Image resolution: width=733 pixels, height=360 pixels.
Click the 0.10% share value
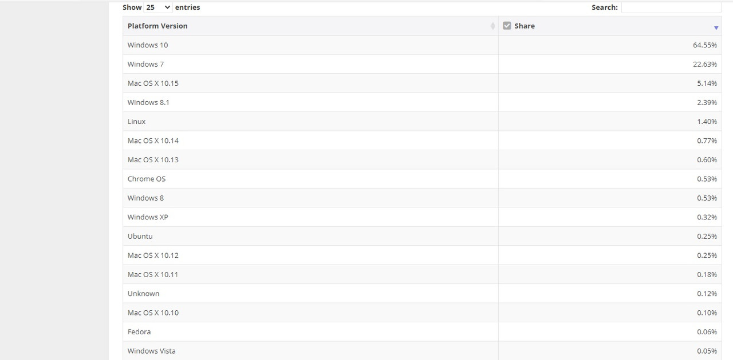(x=707, y=313)
